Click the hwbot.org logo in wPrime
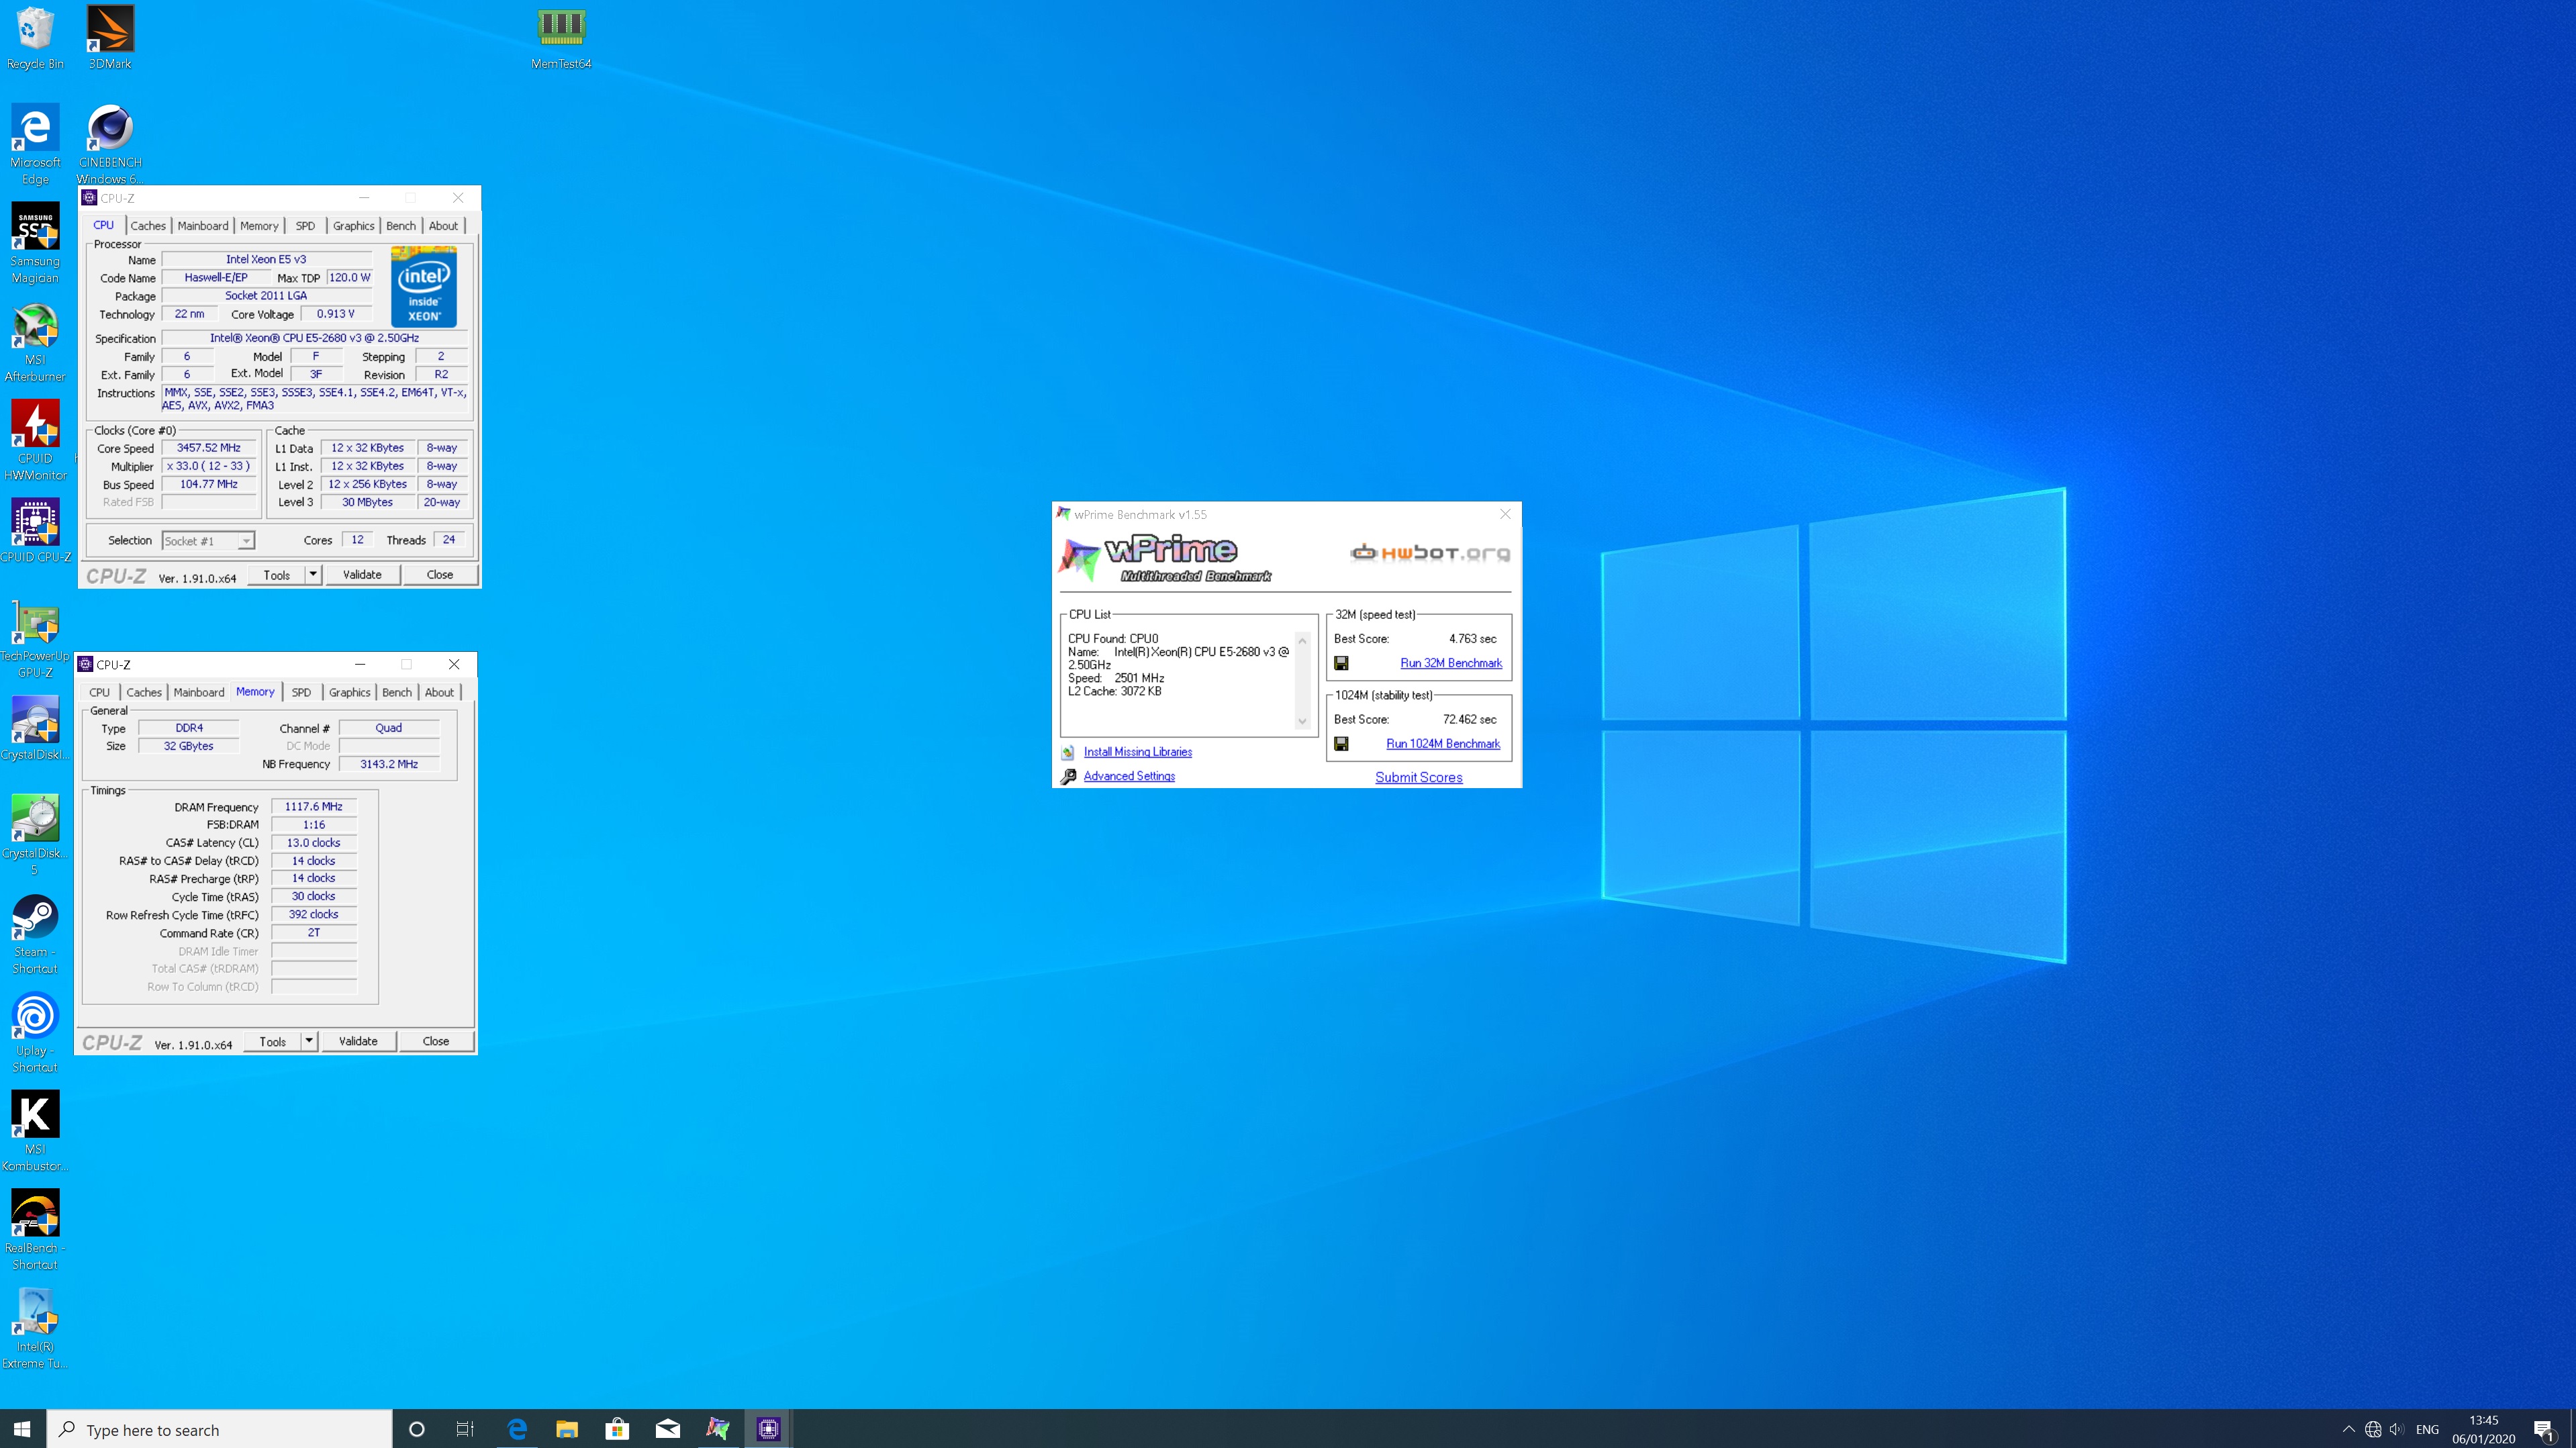This screenshot has height=1448, width=2576. [x=1430, y=552]
